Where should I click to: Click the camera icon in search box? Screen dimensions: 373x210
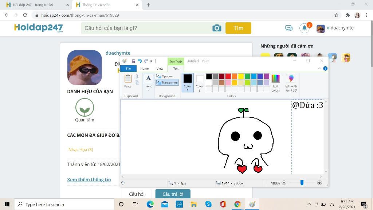coord(217,28)
